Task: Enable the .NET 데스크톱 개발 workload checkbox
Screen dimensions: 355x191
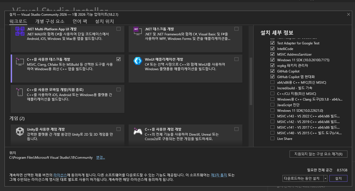Action: (236, 29)
